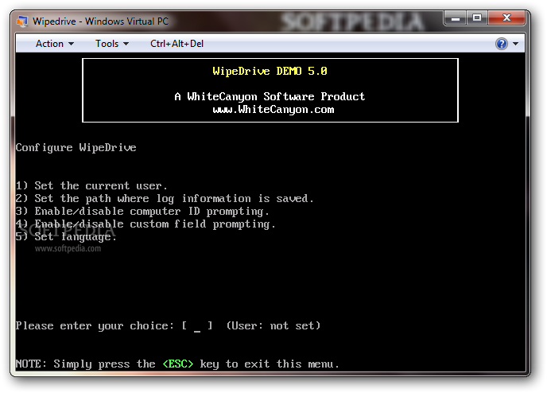Select option 2 about log information path
The height and width of the screenshot is (393, 547).
click(165, 199)
